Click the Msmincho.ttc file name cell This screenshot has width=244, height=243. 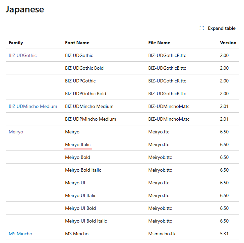[x=162, y=234]
